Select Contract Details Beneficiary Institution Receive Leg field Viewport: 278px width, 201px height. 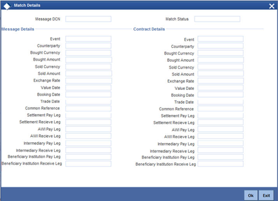point(220,163)
